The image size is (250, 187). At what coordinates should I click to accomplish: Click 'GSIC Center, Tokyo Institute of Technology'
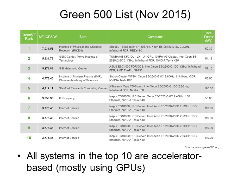[x=79, y=58]
